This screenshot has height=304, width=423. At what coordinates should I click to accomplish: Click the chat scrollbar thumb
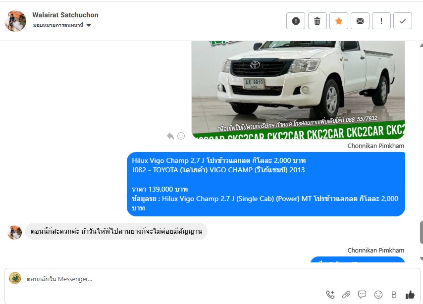coord(422,233)
